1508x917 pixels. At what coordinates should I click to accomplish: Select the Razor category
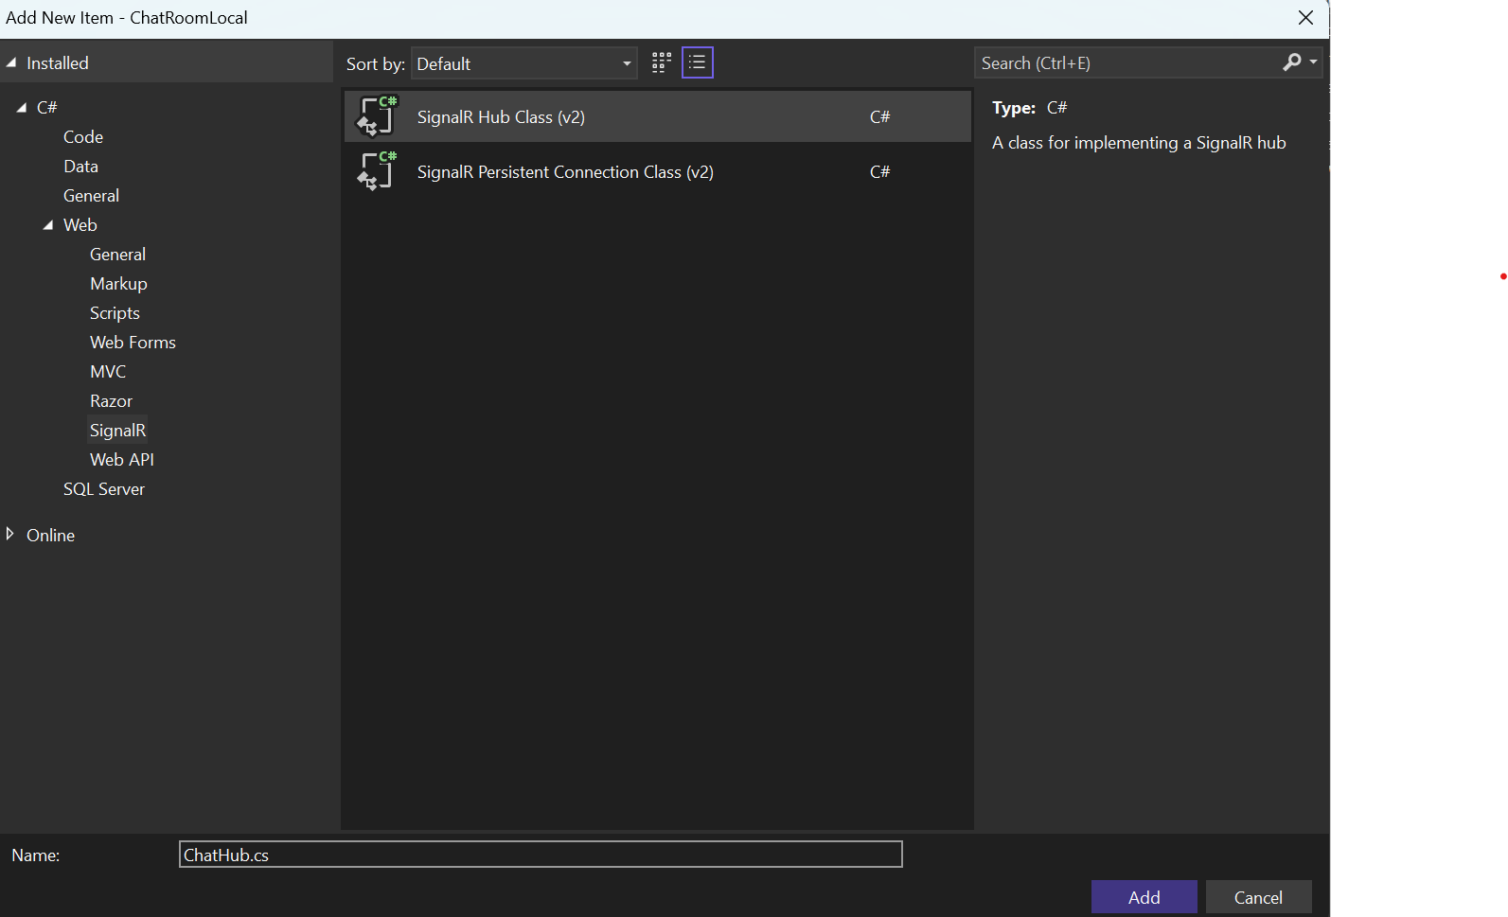[111, 401]
